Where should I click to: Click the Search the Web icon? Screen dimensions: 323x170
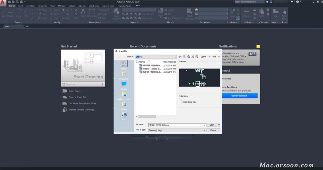[189, 57]
